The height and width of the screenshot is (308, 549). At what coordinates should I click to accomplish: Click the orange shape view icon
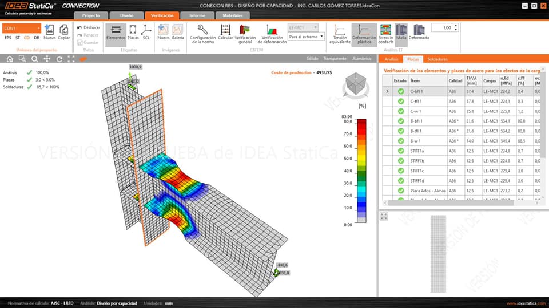click(83, 59)
